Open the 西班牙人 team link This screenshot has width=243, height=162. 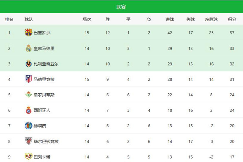[42, 110]
